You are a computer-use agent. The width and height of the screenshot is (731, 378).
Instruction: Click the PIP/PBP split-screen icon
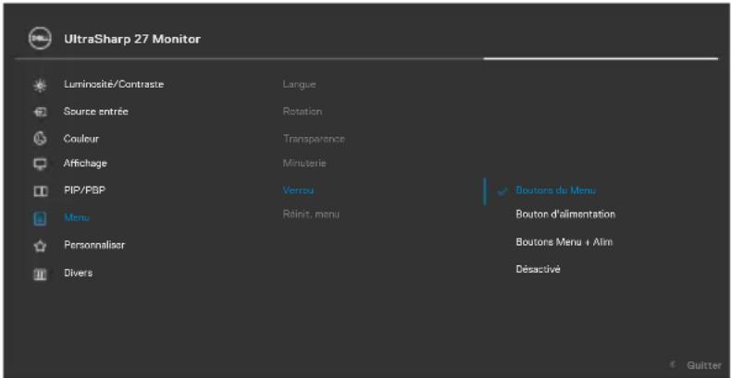pos(41,191)
